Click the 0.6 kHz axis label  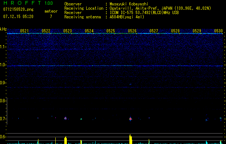(3, 137)
